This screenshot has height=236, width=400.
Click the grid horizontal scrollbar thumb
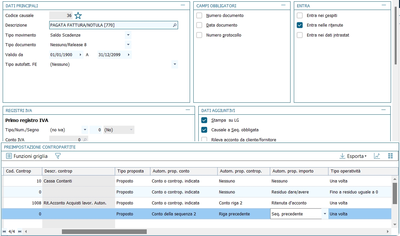pos(104,231)
